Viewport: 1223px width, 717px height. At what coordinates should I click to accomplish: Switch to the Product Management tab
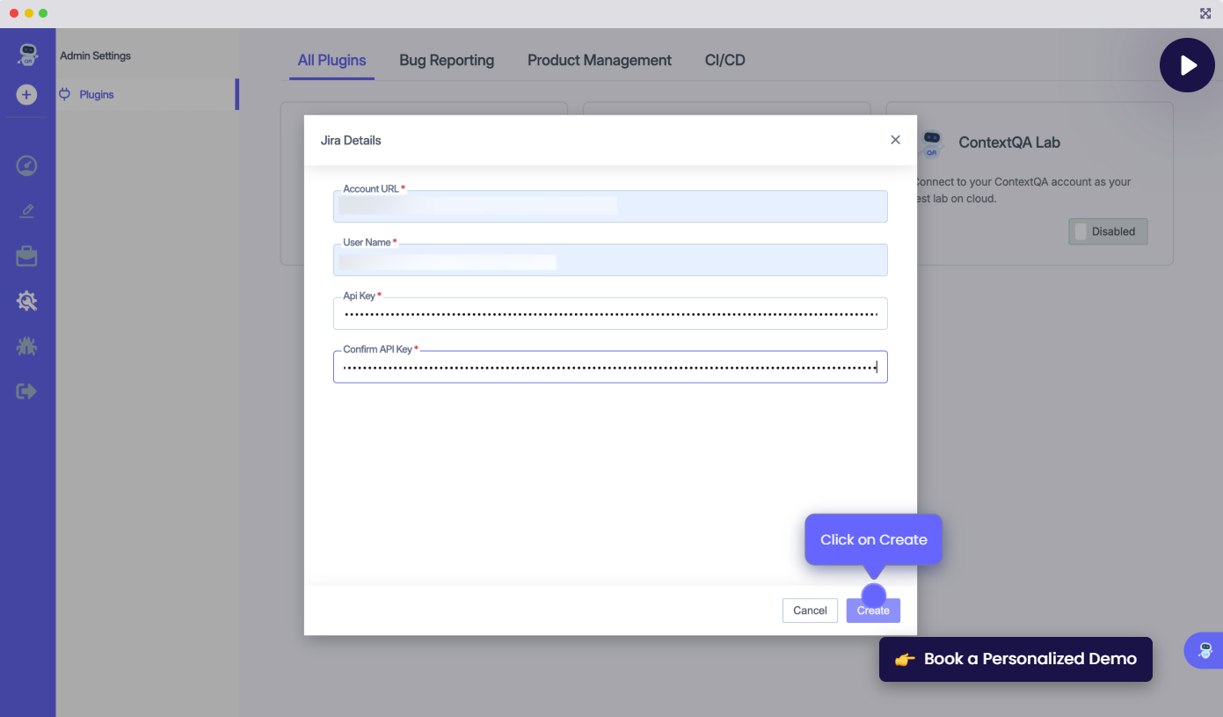click(x=599, y=61)
